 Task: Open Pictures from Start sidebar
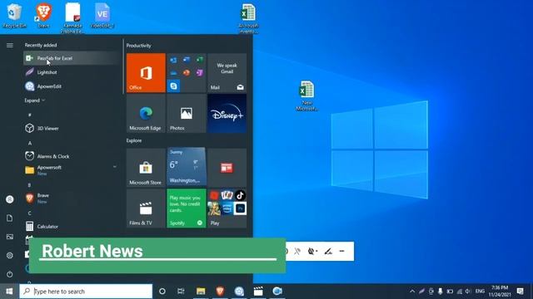(x=10, y=237)
